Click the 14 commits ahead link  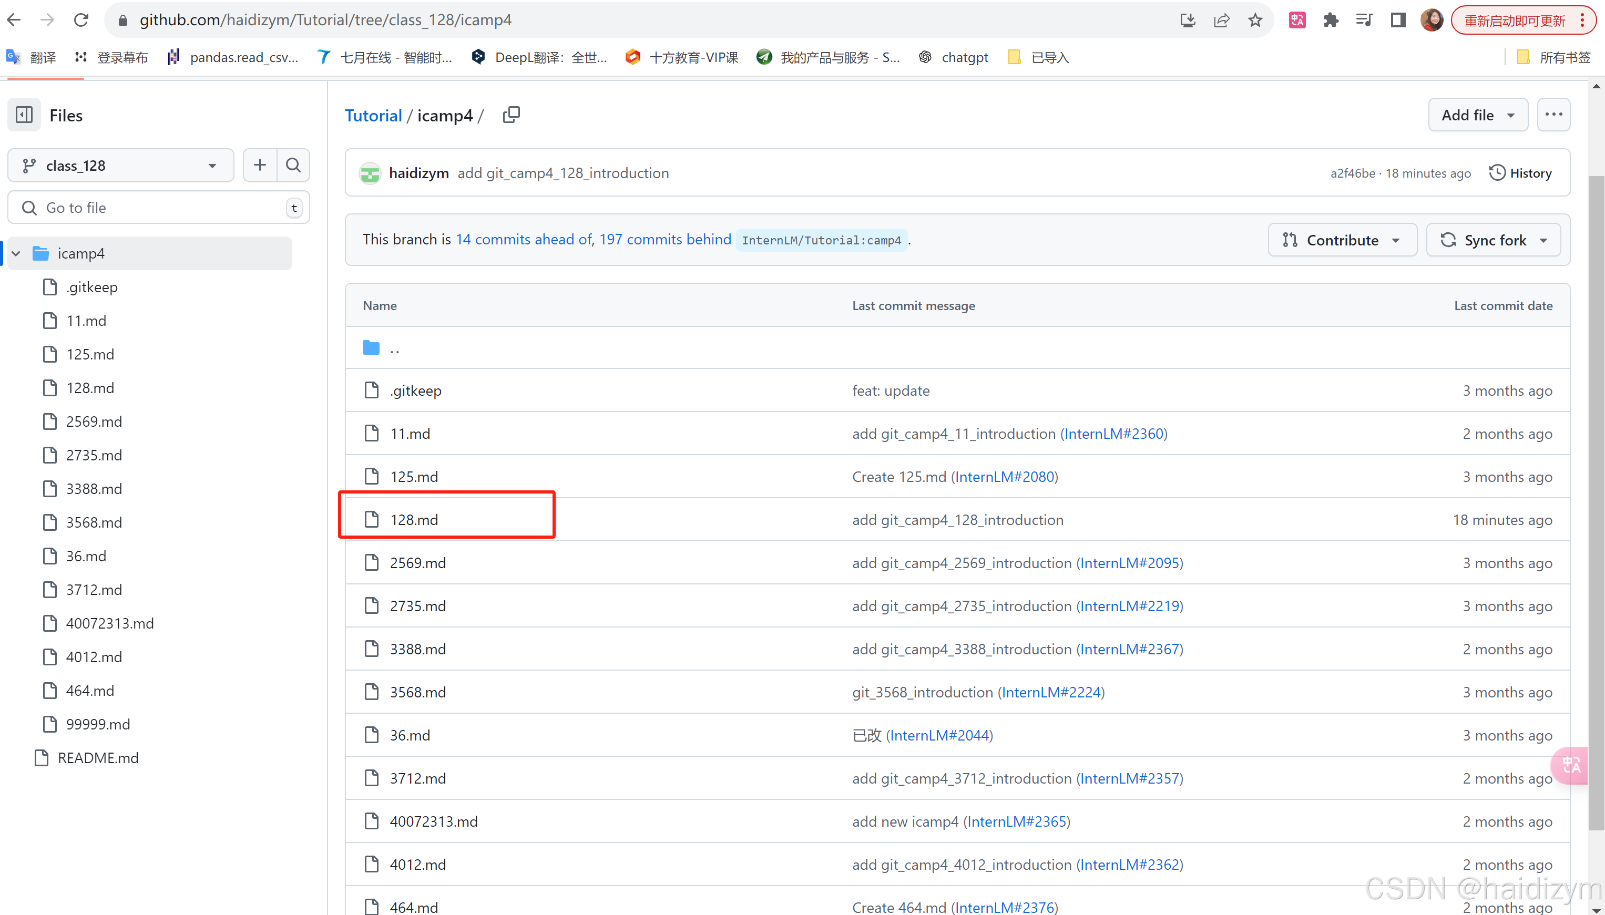click(524, 240)
